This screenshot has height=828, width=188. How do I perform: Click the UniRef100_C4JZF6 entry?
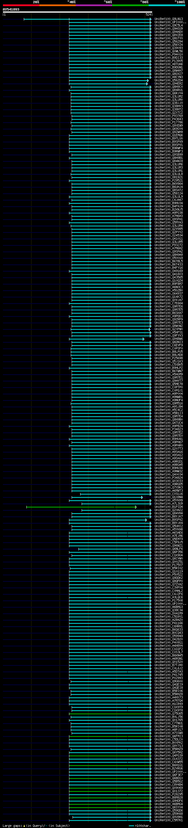[168, 594]
